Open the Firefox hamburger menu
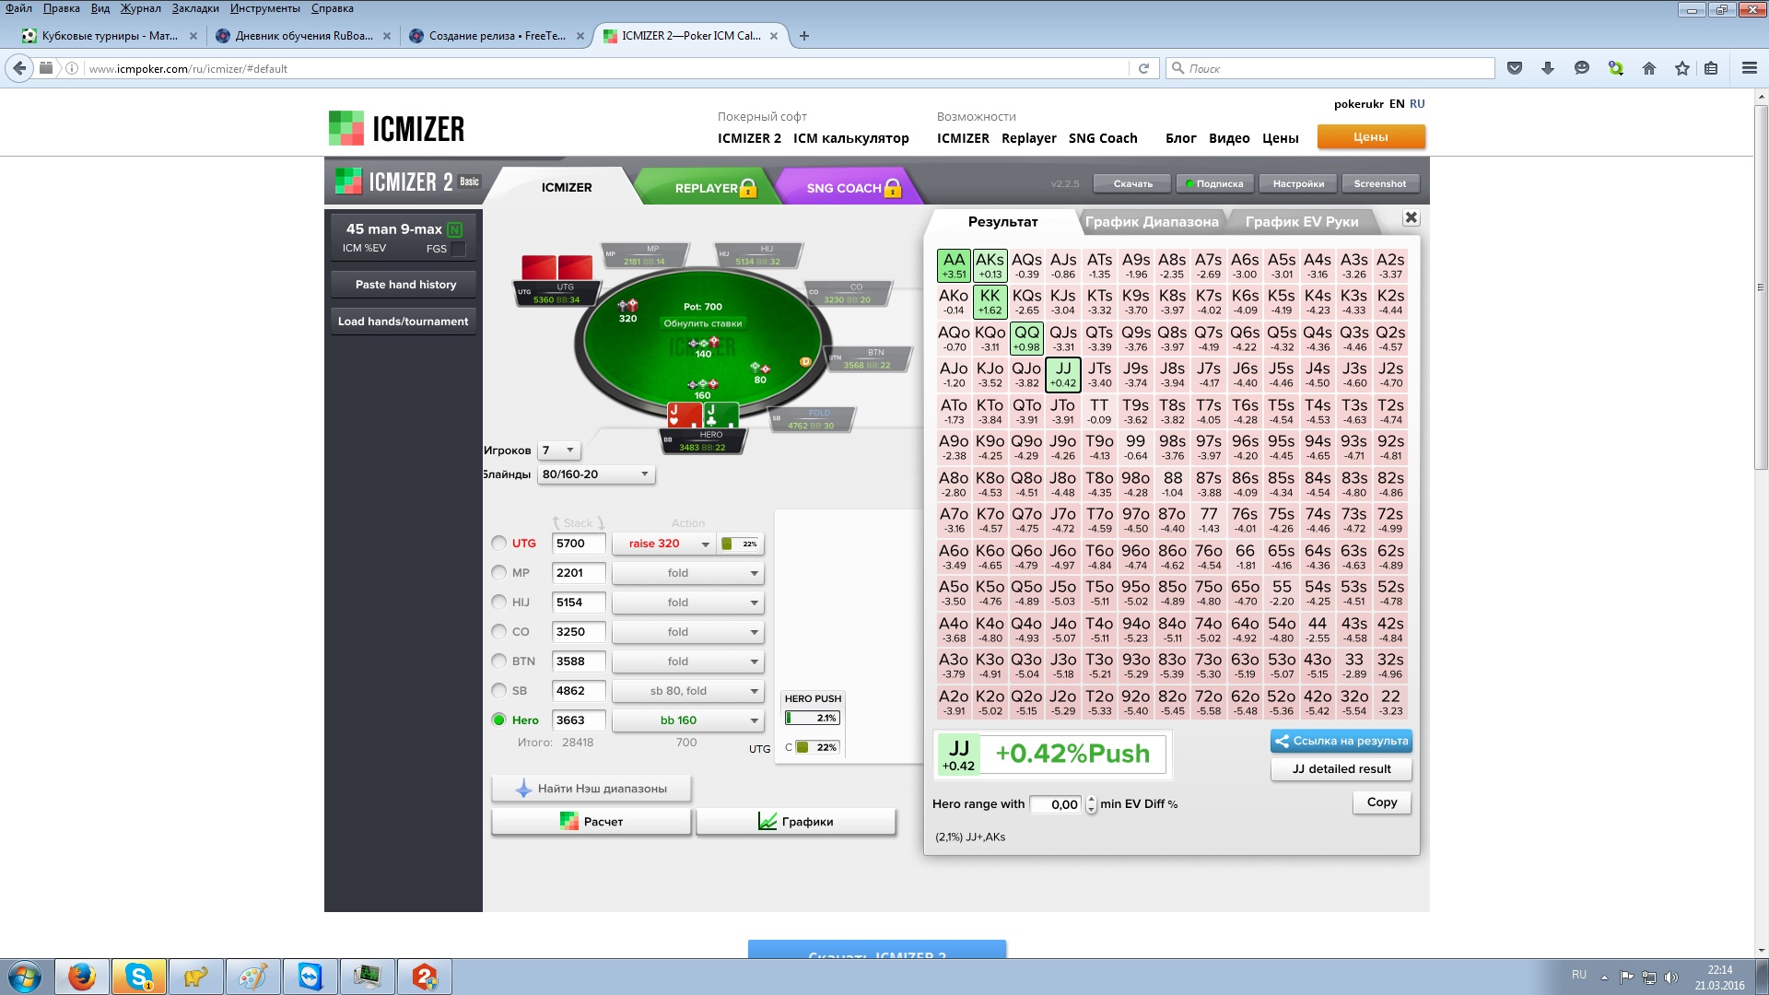1769x995 pixels. click(1749, 68)
